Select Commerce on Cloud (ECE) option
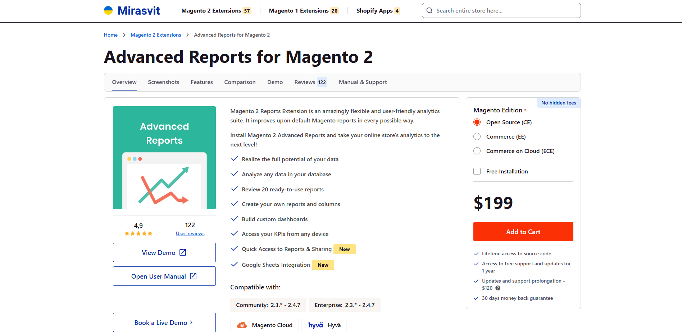 [x=477, y=151]
